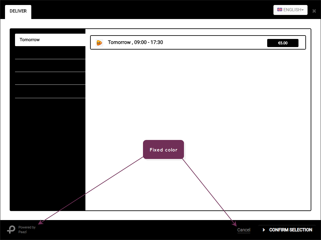Click the Cancel link
The image size is (321, 240).
[x=244, y=230]
